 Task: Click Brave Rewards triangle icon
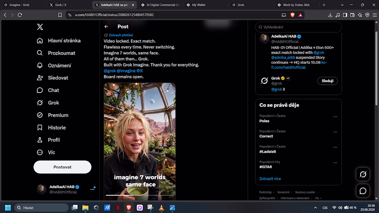click(x=300, y=15)
